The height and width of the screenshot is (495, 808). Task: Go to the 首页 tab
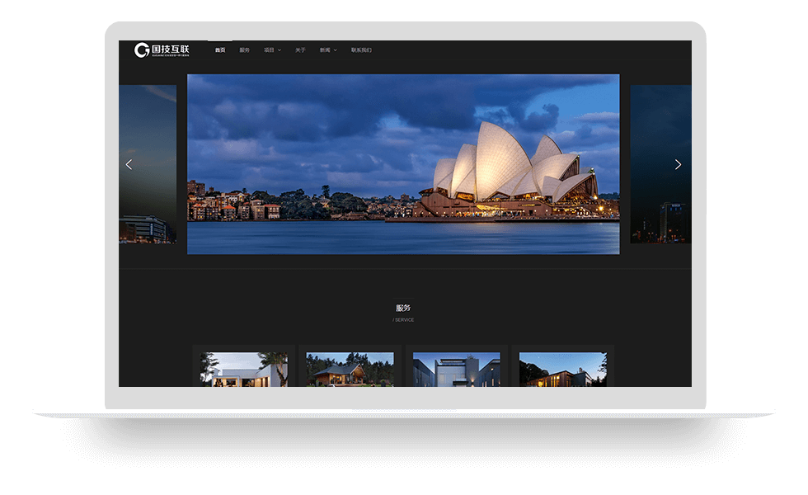pos(220,50)
